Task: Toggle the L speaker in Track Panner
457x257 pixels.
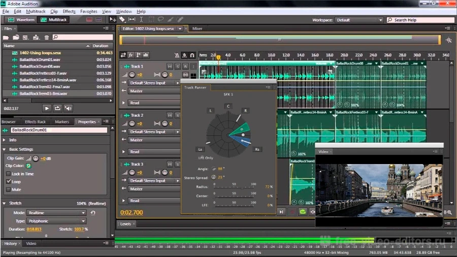Action: (210, 110)
